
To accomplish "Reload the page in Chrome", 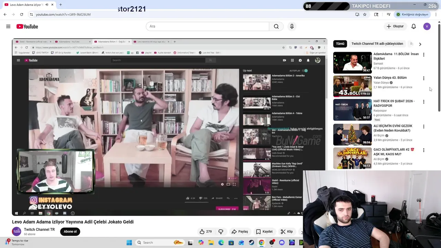I will 21,14.
